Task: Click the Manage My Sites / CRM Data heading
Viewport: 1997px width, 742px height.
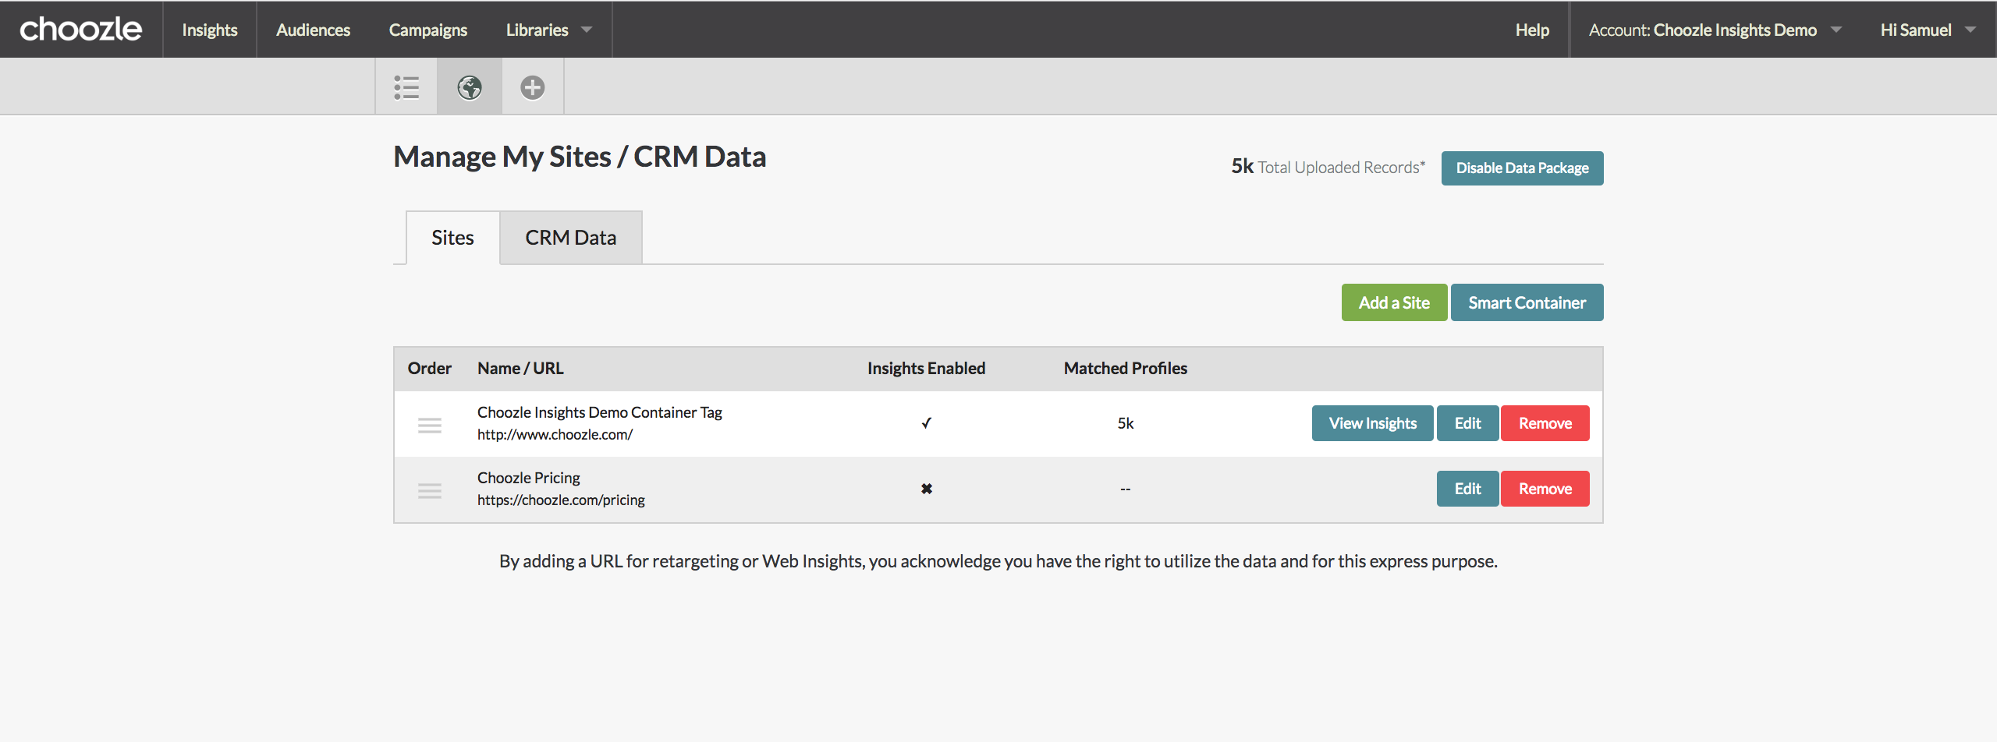Action: pos(580,157)
